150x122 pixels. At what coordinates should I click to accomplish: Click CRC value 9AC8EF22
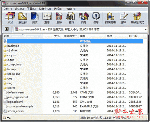135,97
